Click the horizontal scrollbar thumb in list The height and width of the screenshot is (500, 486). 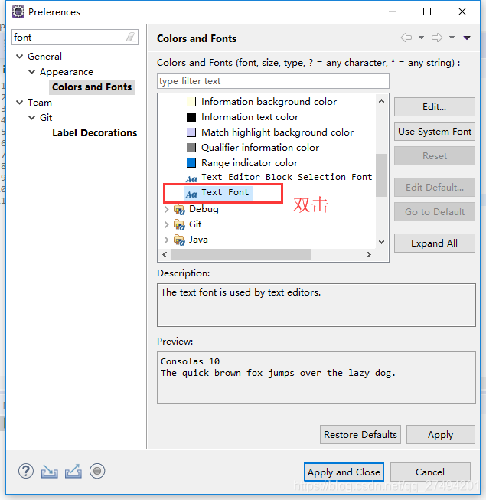click(x=241, y=254)
